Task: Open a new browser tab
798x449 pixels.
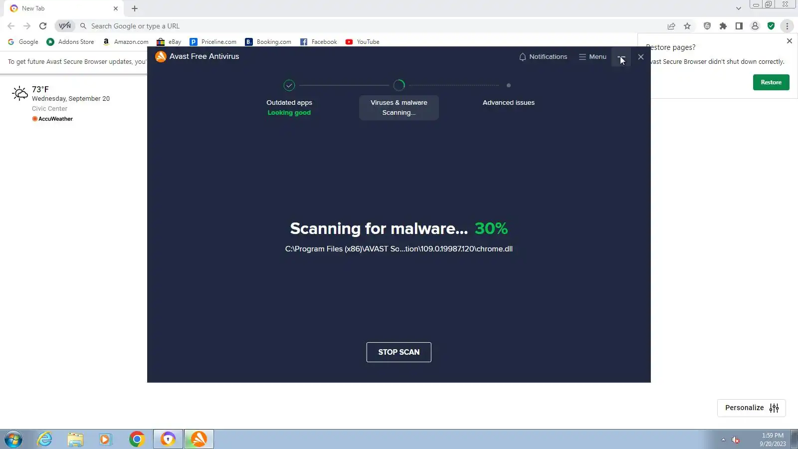Action: click(x=135, y=8)
